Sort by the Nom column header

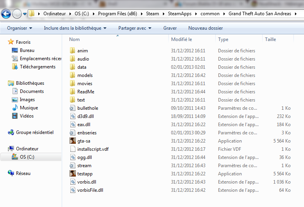point(75,39)
